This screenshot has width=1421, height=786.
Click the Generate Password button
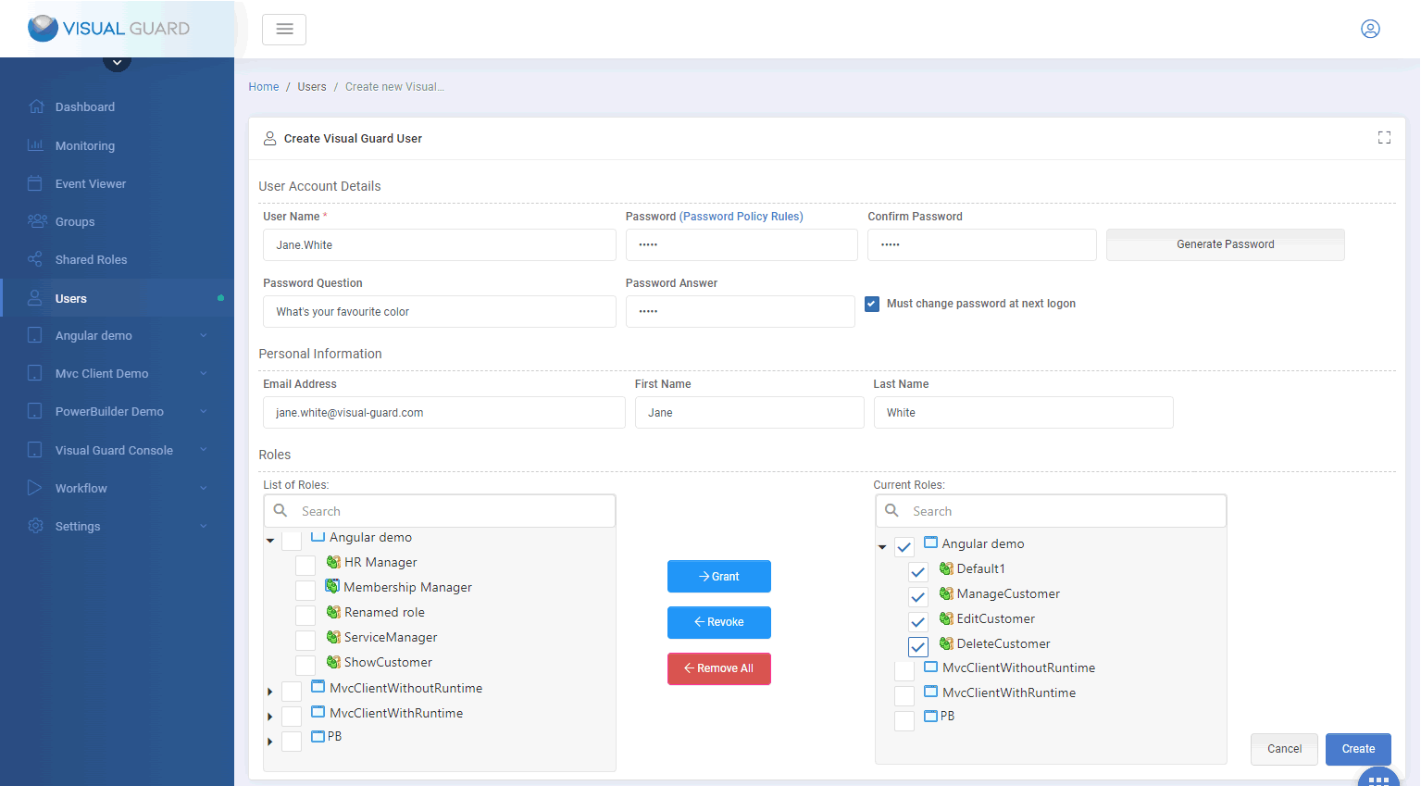click(x=1225, y=244)
